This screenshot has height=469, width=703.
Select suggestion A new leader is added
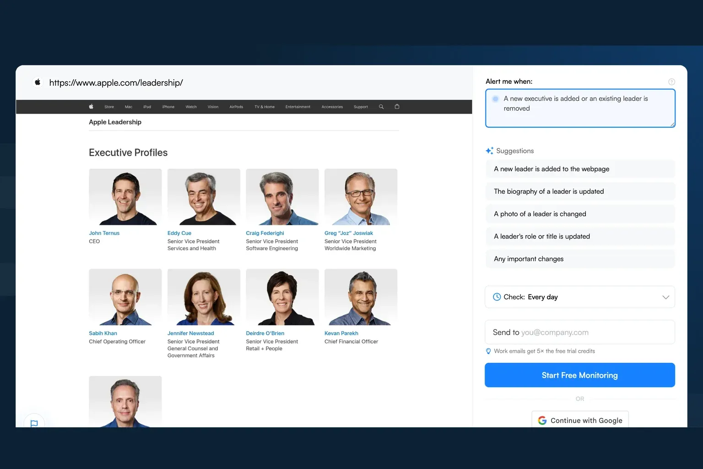tap(580, 169)
